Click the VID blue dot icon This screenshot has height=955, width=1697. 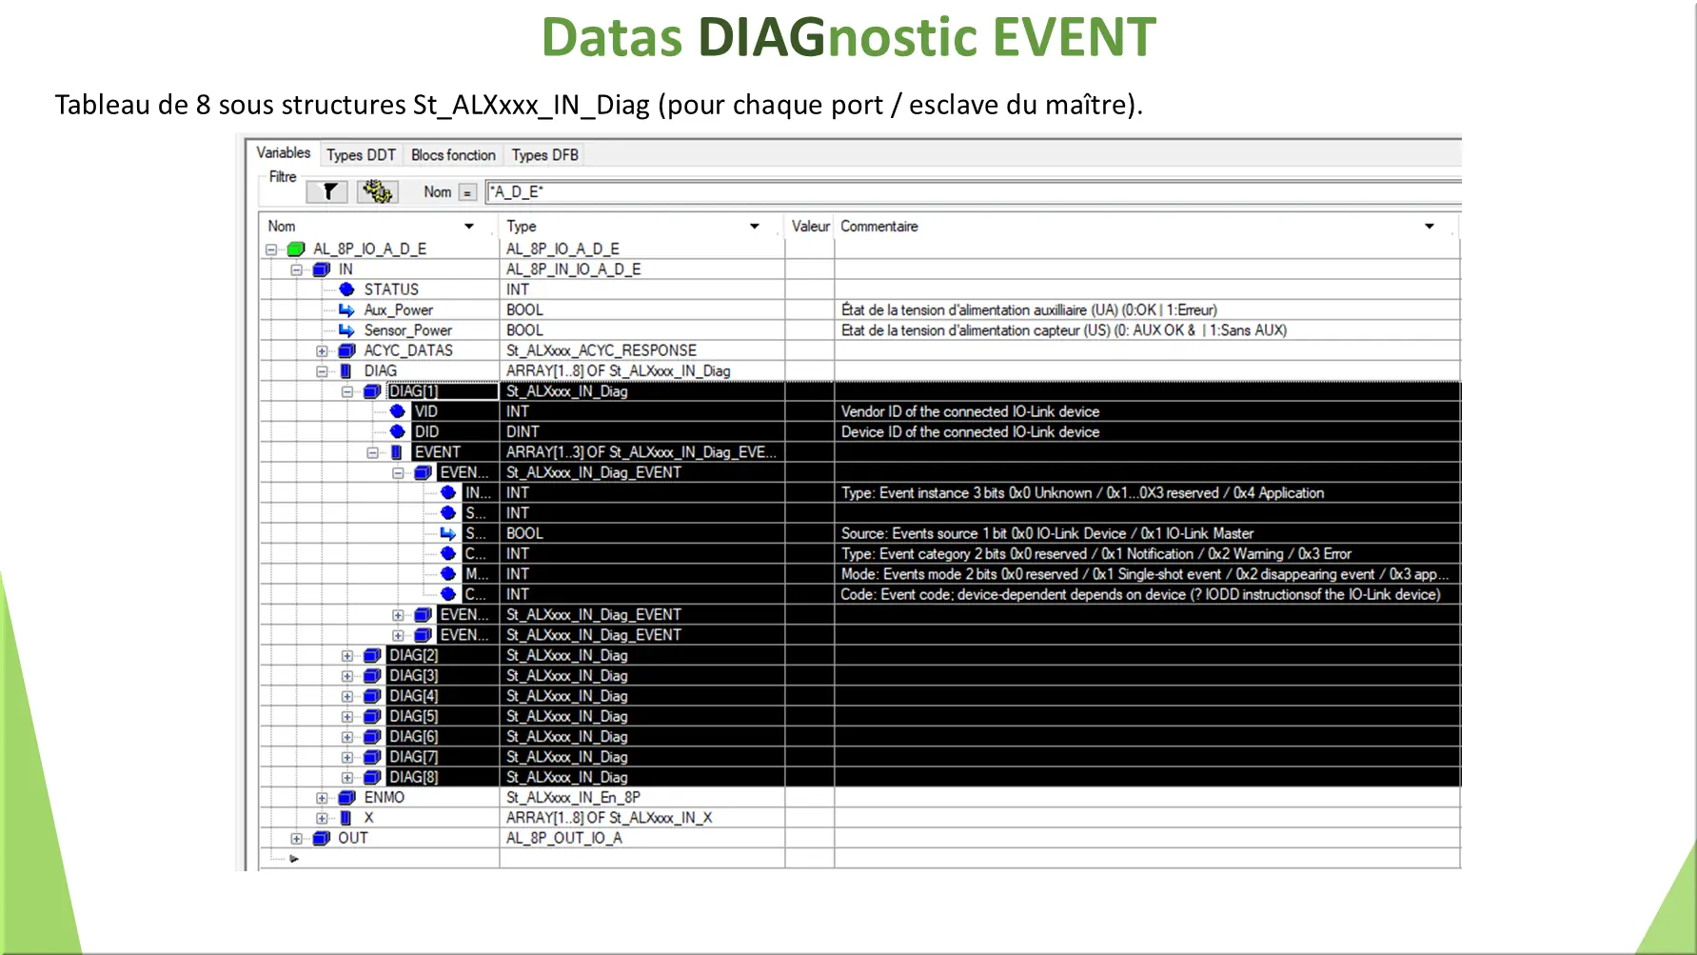click(398, 411)
